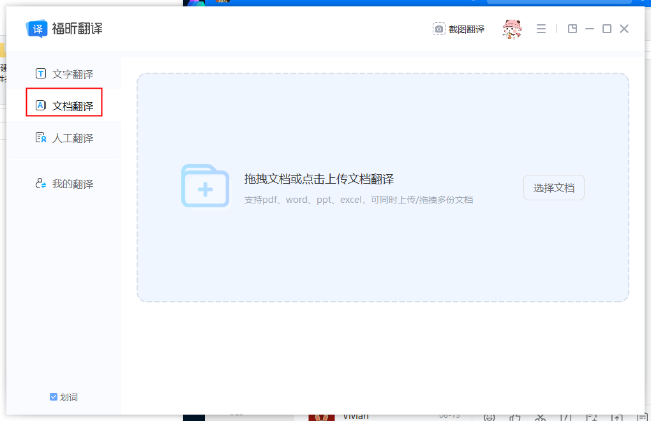The height and width of the screenshot is (421, 651).
Task: Click the 选择文档 button
Action: point(553,187)
